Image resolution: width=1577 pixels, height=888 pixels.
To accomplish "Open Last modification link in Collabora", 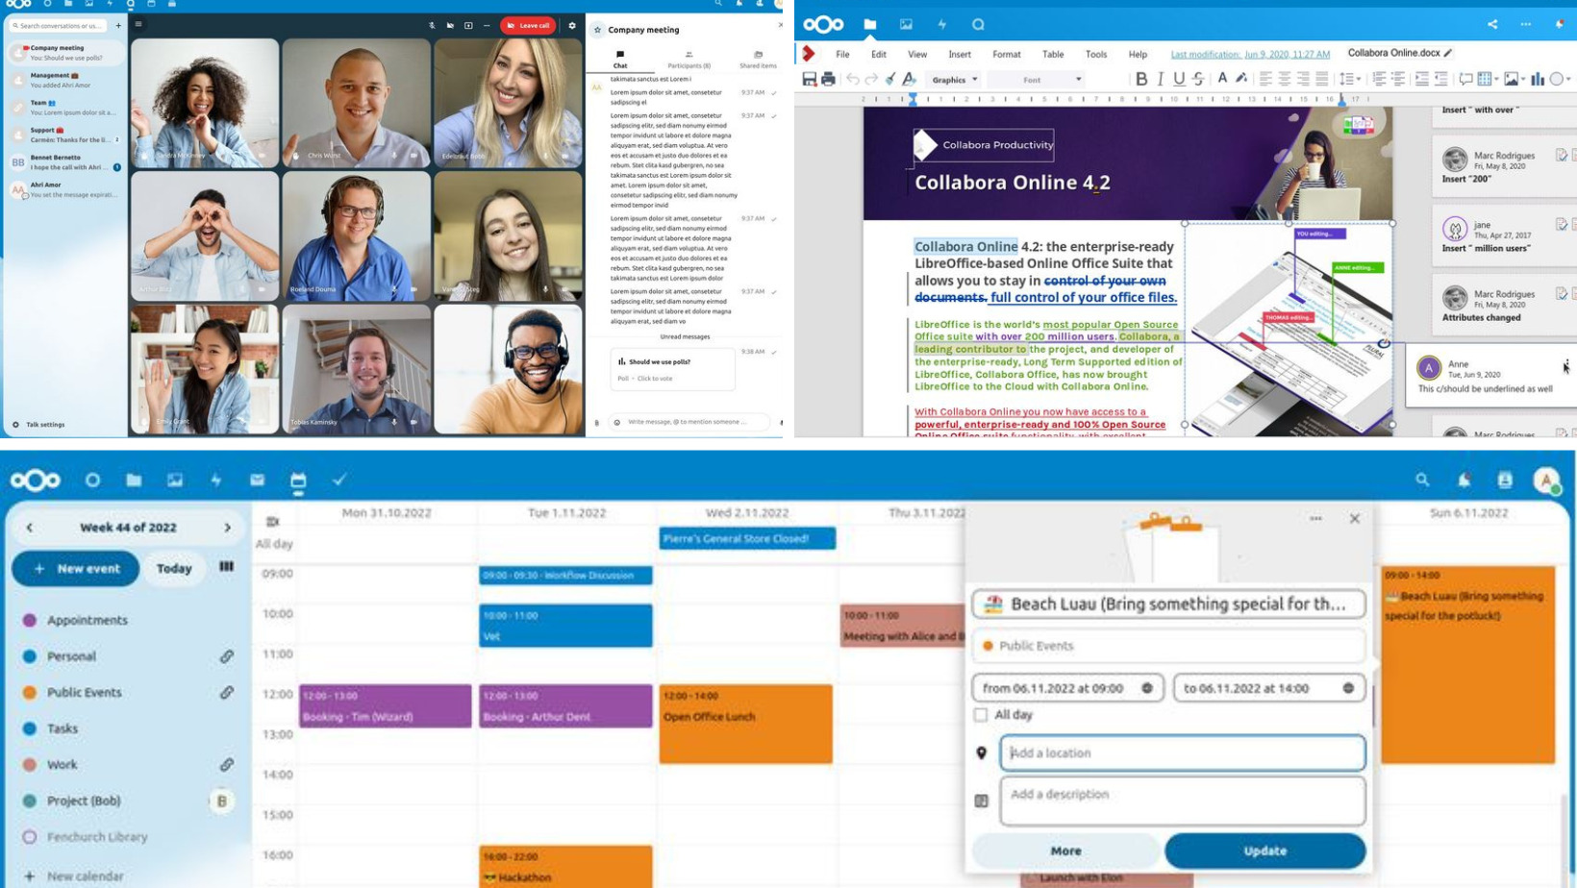I will (x=1250, y=54).
